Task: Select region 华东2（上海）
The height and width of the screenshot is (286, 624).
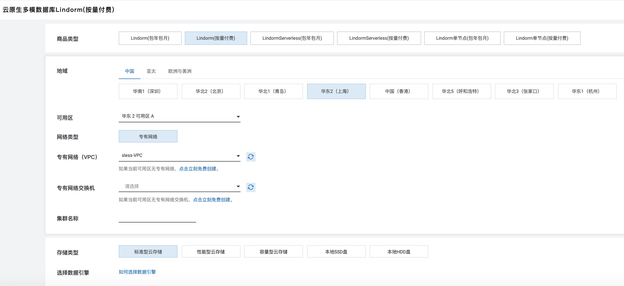Action: coord(336,91)
